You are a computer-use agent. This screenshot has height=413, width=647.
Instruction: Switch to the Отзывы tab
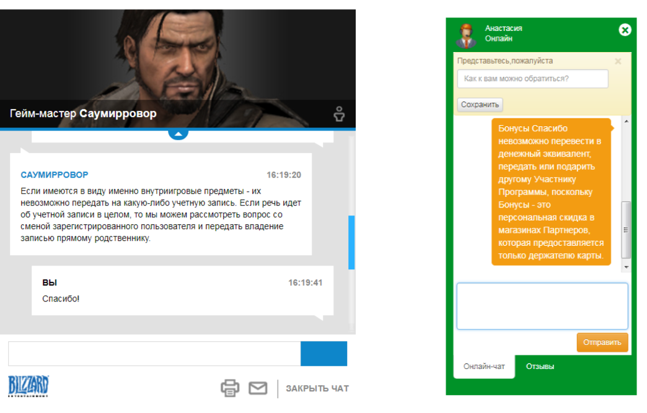[540, 367]
